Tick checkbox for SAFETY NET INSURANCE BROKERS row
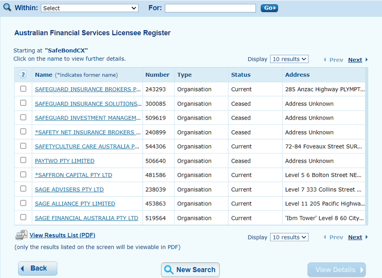 [23, 132]
